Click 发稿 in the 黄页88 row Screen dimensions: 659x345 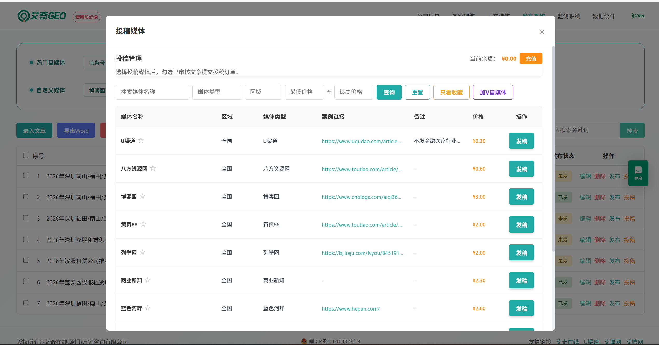click(x=522, y=225)
